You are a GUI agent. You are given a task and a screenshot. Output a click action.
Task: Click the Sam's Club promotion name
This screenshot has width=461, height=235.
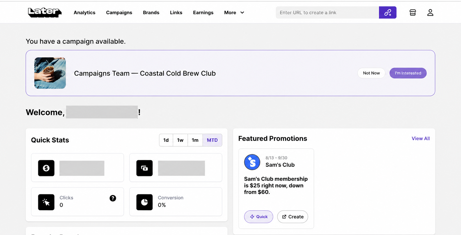click(x=280, y=165)
